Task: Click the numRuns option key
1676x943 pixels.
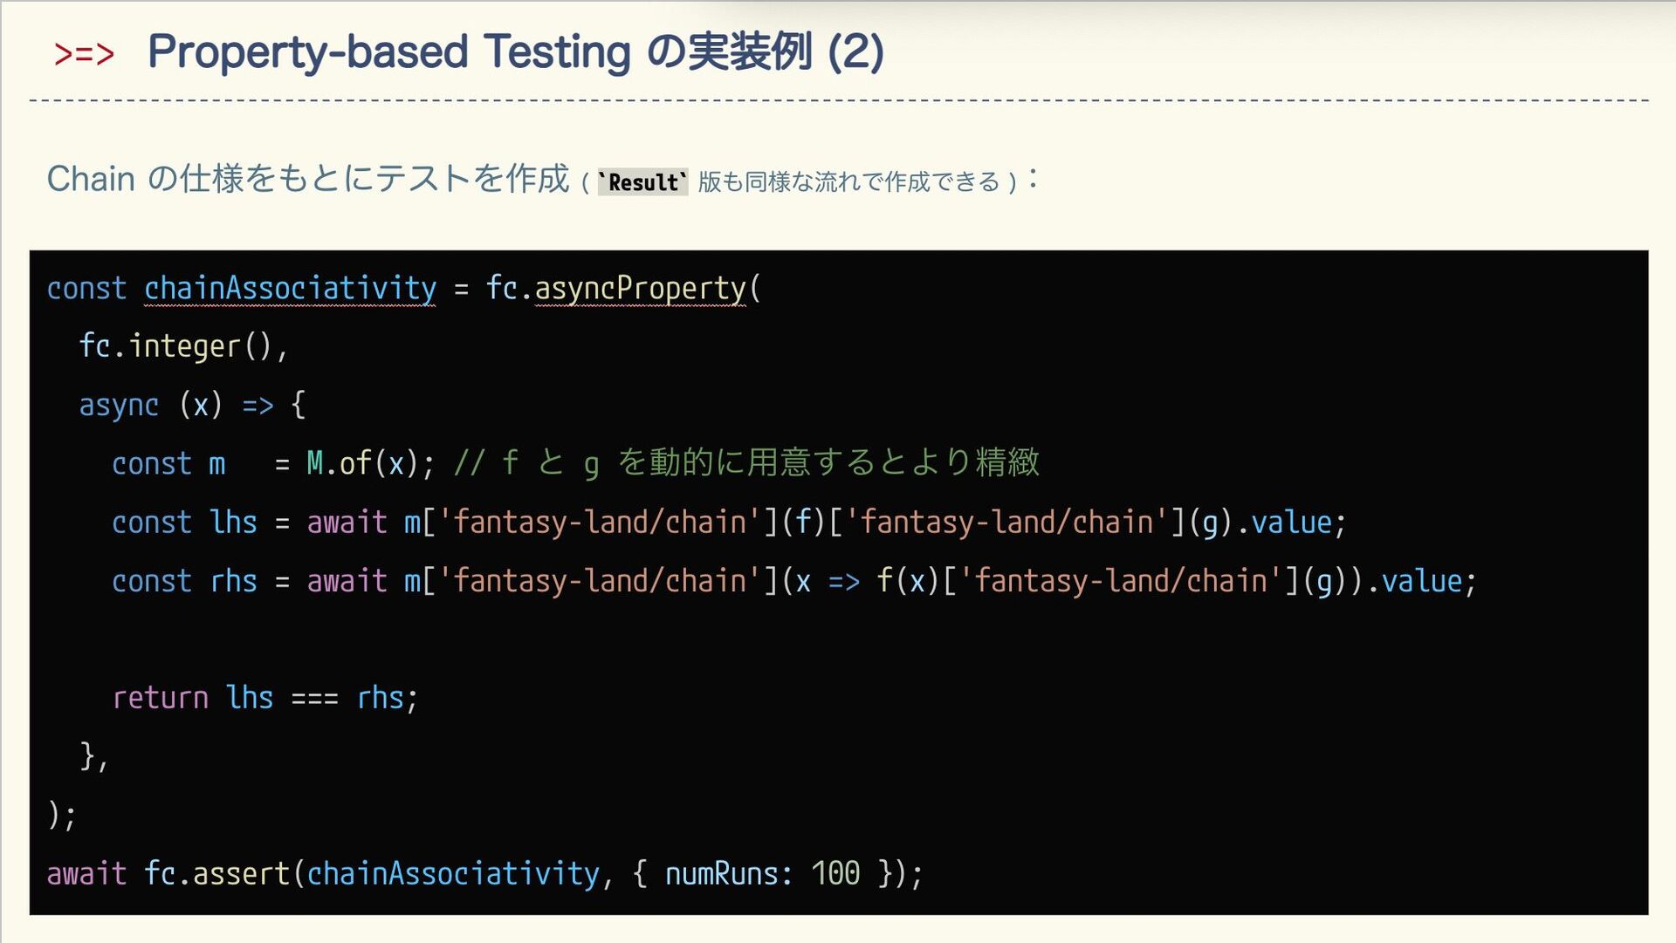Action: 722,872
